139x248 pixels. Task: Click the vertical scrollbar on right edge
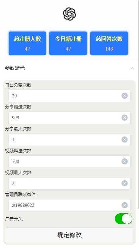coord(138,104)
